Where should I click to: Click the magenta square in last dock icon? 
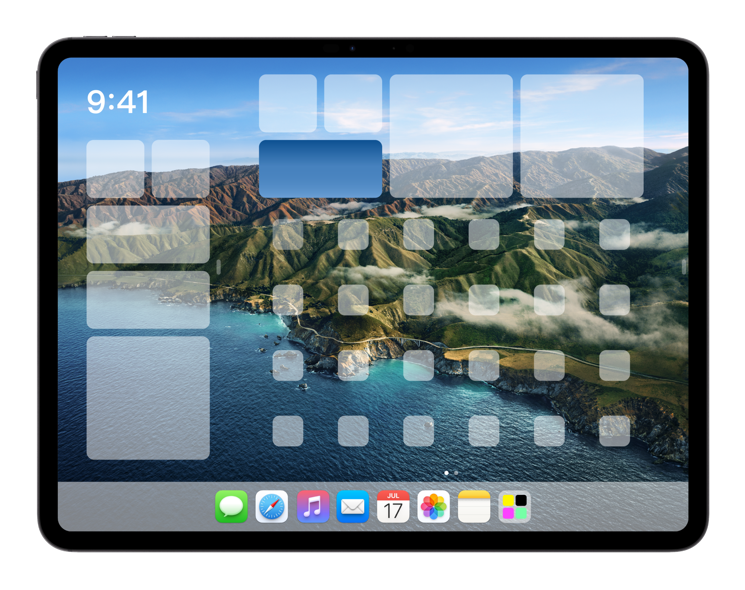point(508,513)
